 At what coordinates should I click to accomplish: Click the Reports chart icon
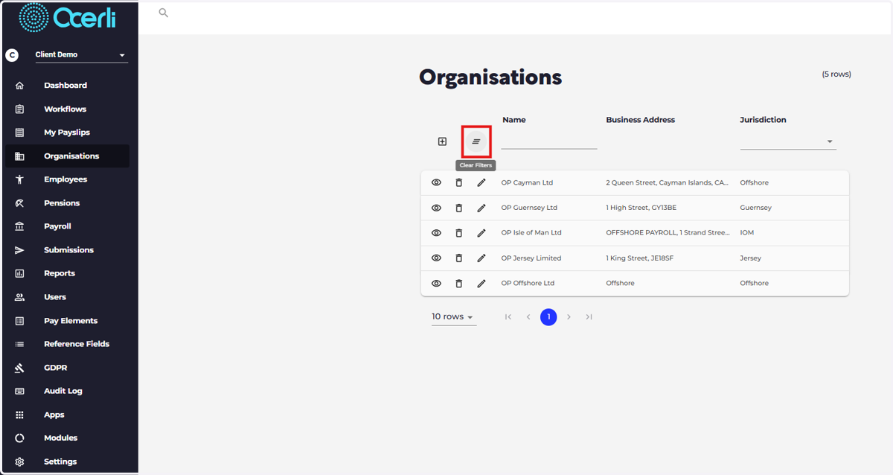point(19,273)
